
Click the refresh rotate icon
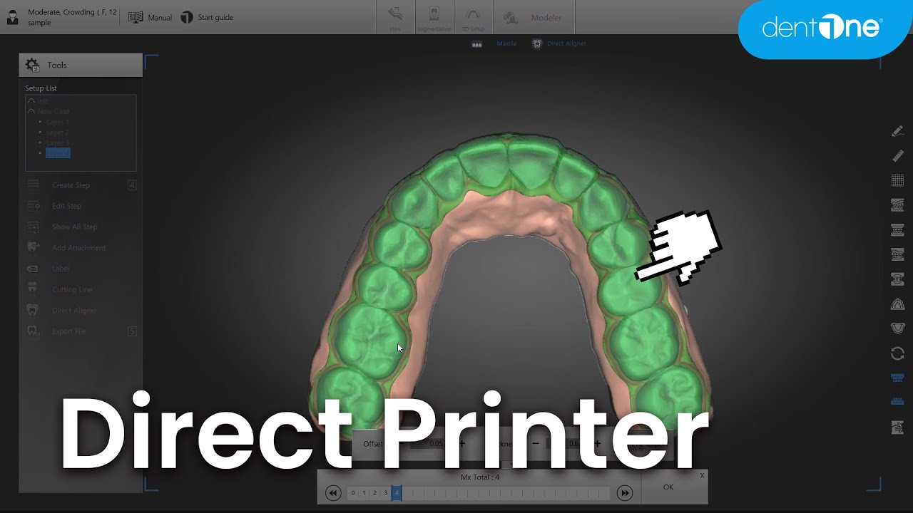pos(898,353)
